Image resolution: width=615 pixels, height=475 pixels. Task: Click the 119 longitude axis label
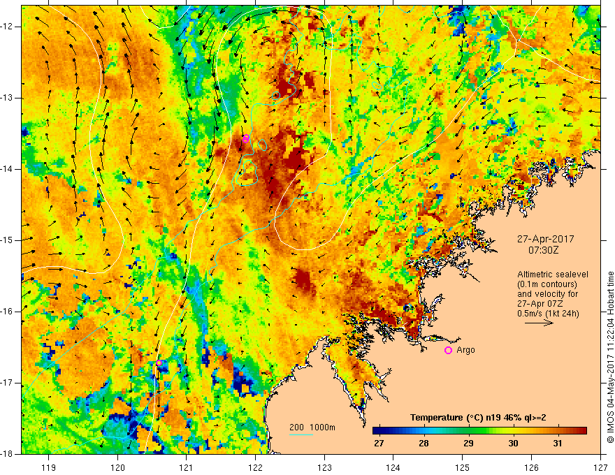coord(49,467)
